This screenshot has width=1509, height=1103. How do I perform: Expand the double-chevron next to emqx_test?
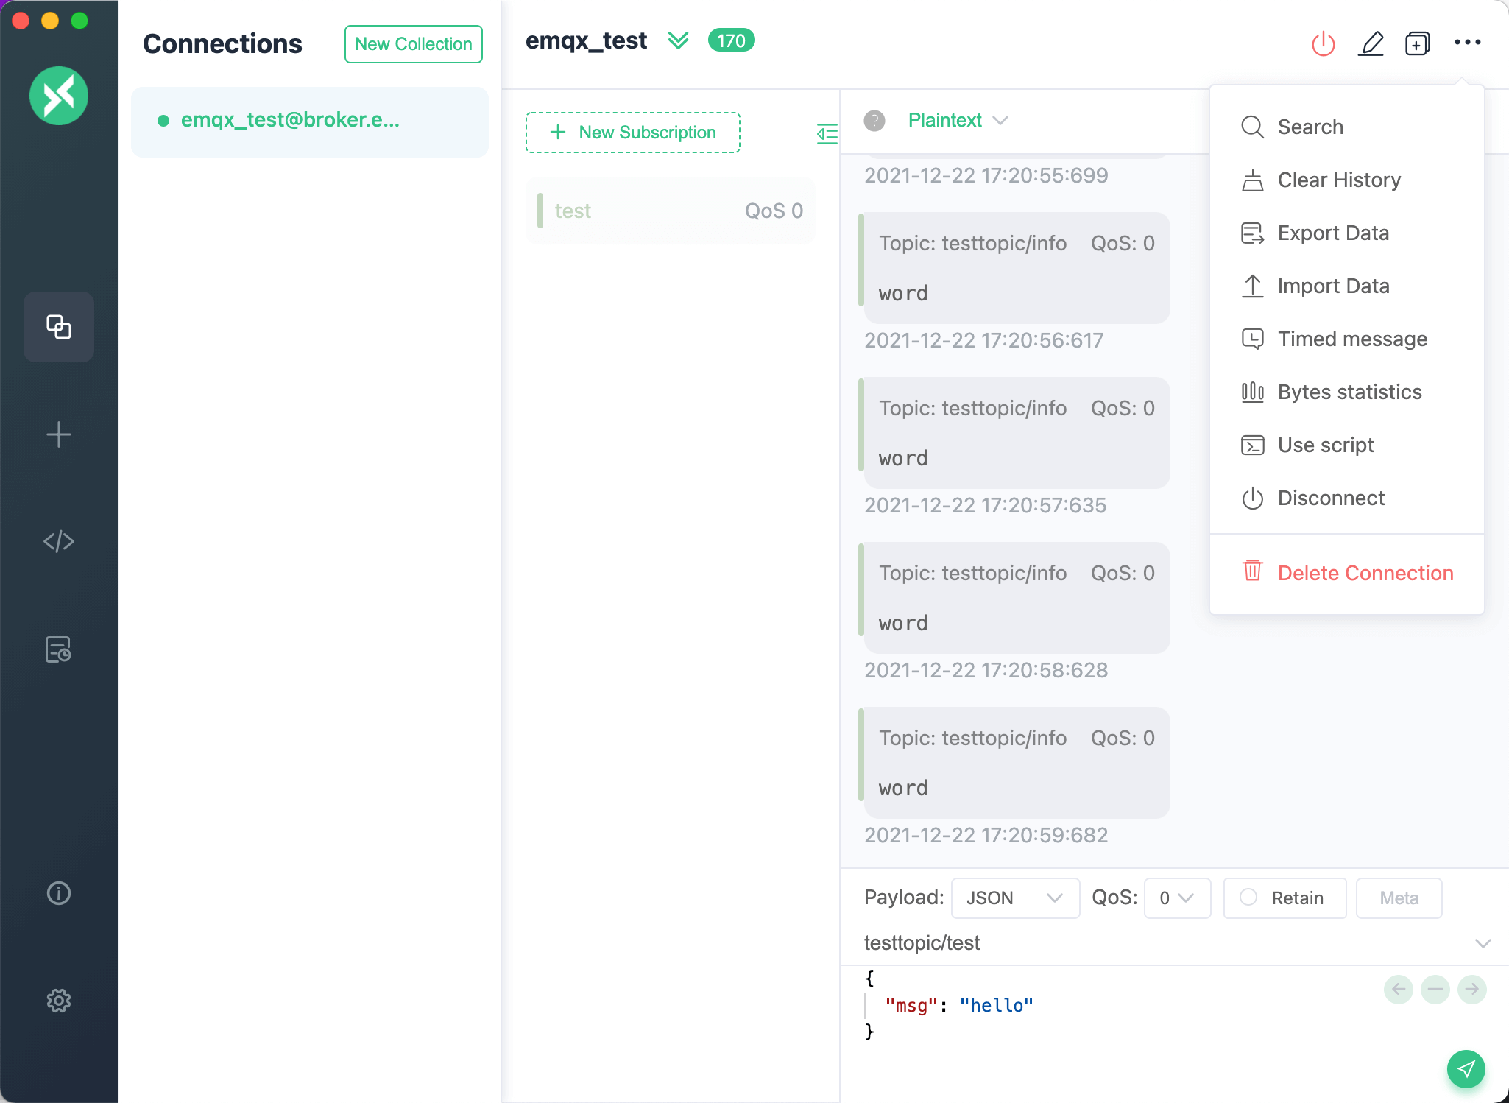[x=678, y=40]
